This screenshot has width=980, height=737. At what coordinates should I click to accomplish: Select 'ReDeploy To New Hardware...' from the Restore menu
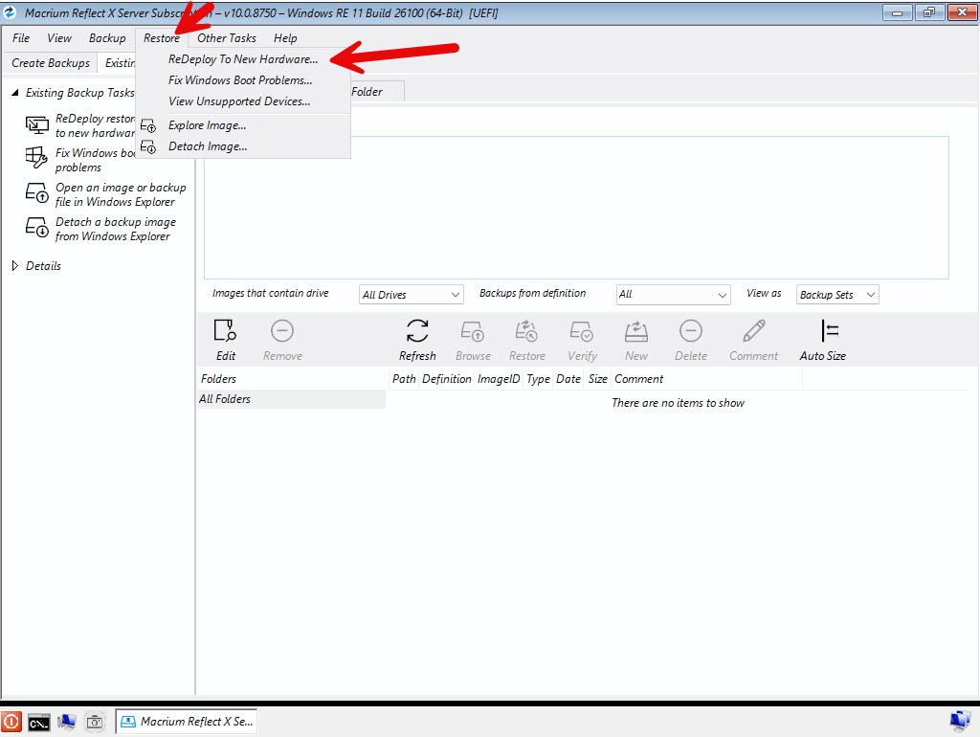click(243, 59)
